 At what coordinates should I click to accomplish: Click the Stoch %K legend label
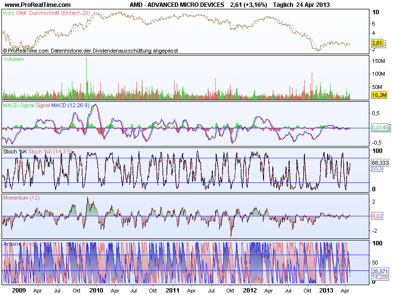point(15,151)
